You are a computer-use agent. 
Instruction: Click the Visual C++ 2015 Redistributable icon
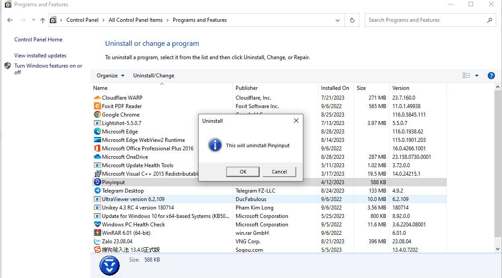[97, 174]
